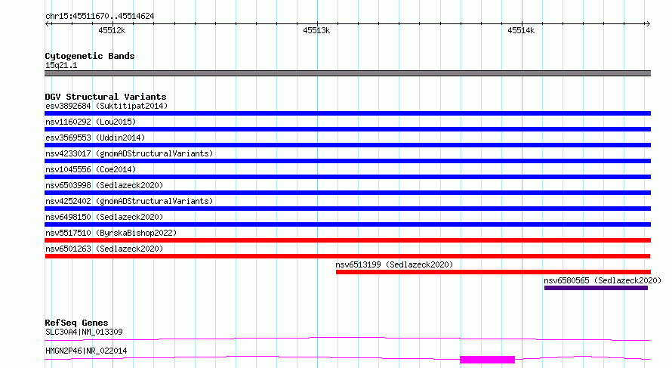Click the Cytogenetic Bands track title
Viewport: 672px width, 368px height.
click(x=90, y=56)
